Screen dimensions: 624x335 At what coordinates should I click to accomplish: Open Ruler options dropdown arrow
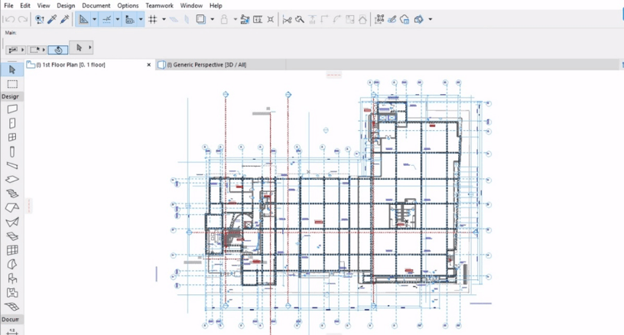pos(141,19)
